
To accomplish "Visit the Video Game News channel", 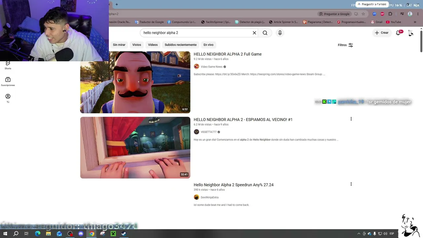I will click(211, 67).
